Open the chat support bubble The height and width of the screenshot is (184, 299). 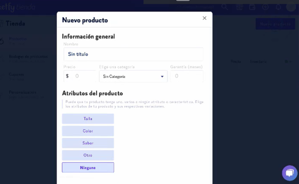(x=290, y=173)
